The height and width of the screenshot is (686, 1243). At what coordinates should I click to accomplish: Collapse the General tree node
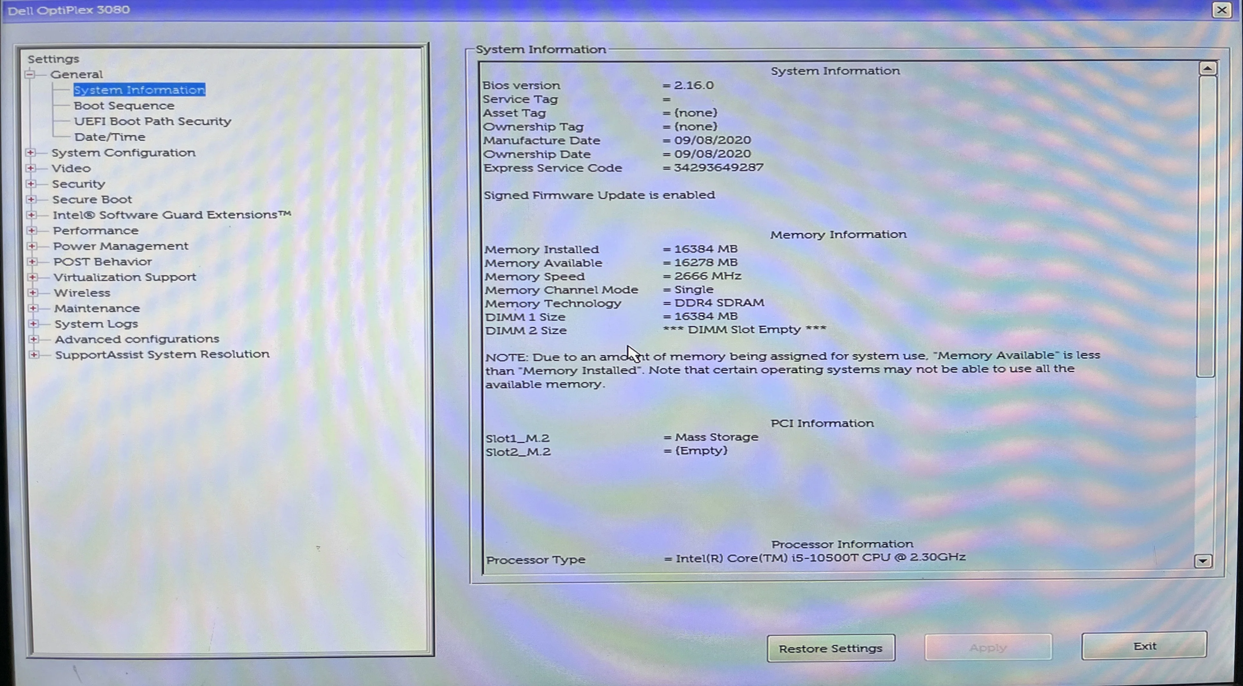coord(30,74)
